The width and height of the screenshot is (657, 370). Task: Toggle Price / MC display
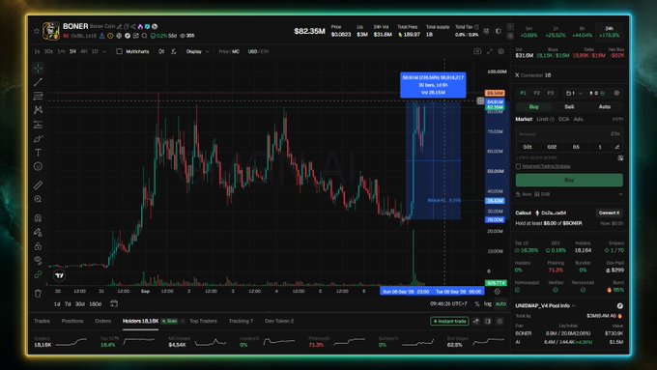tap(229, 51)
